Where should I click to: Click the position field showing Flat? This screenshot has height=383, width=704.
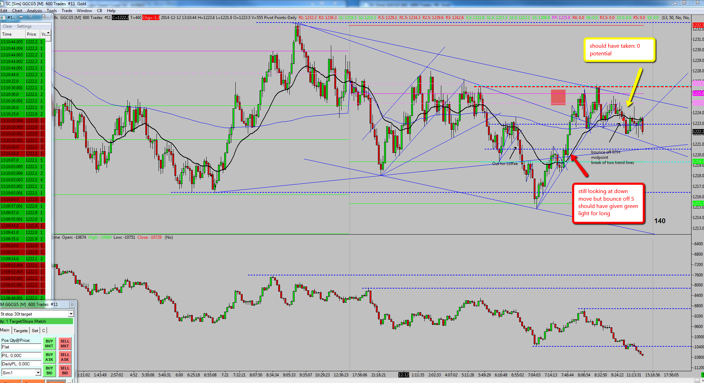coord(21,347)
